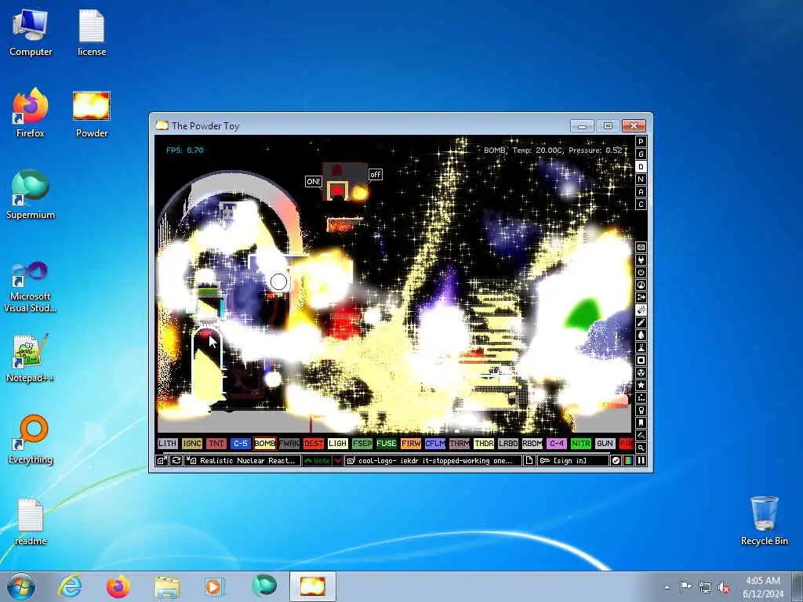Edit tags field showing cool-logo- iekdr

[433, 461]
